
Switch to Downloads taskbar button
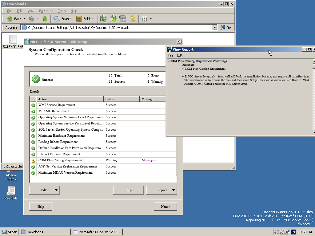(x=45, y=232)
